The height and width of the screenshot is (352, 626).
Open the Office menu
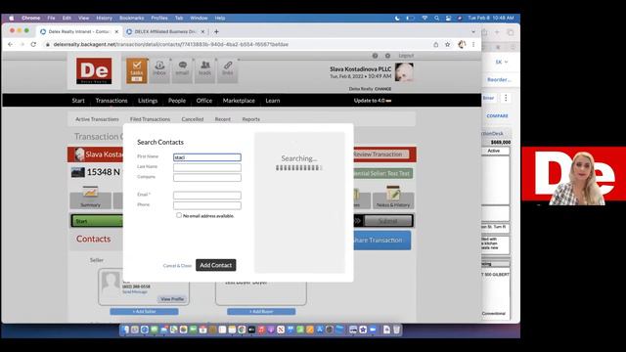click(x=204, y=101)
